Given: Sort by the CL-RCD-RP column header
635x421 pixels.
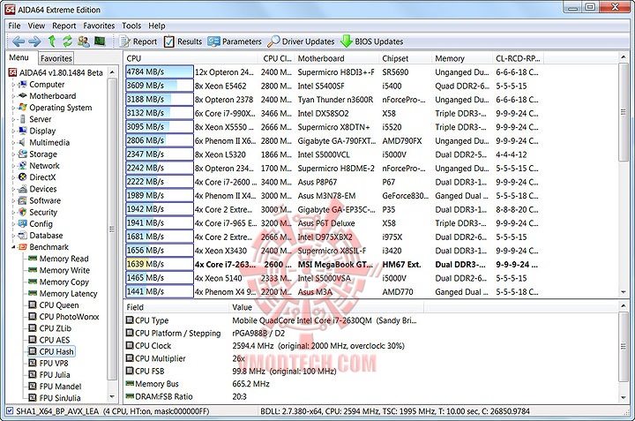Looking at the screenshot, I should pos(518,58).
